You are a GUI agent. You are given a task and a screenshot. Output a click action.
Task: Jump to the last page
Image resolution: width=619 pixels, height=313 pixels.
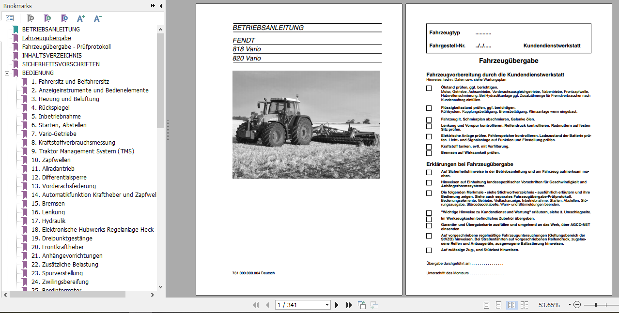tap(349, 305)
